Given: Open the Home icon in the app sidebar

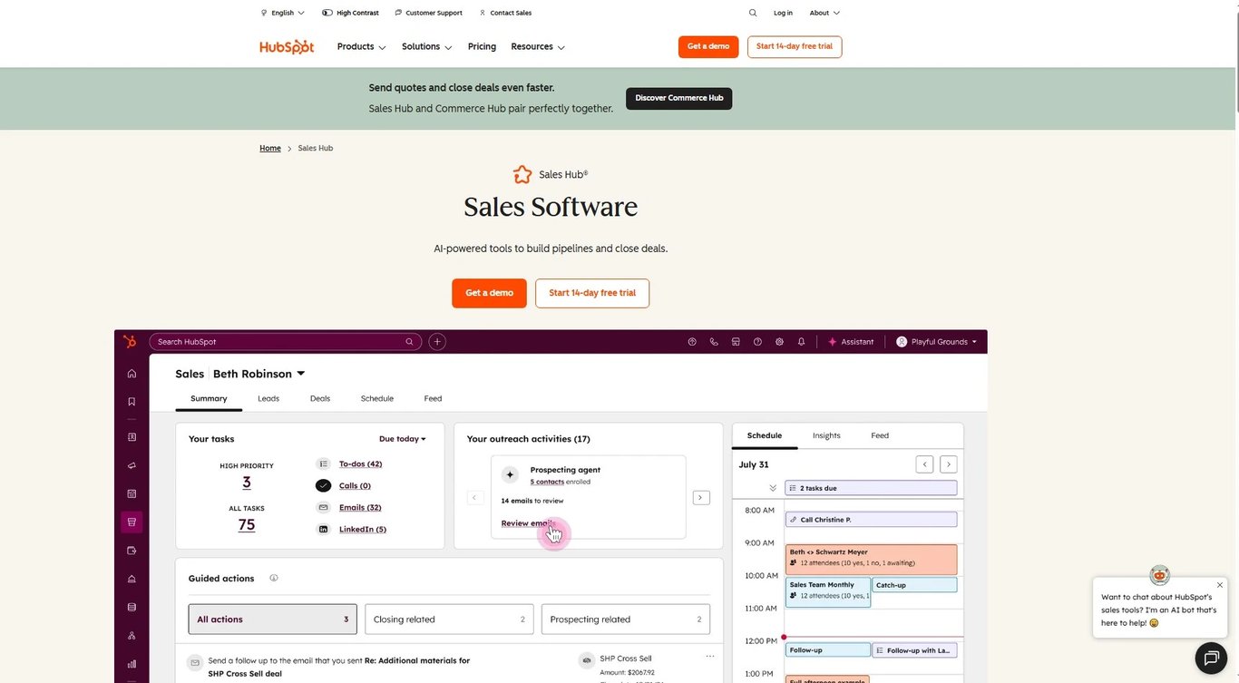Looking at the screenshot, I should click(x=132, y=374).
